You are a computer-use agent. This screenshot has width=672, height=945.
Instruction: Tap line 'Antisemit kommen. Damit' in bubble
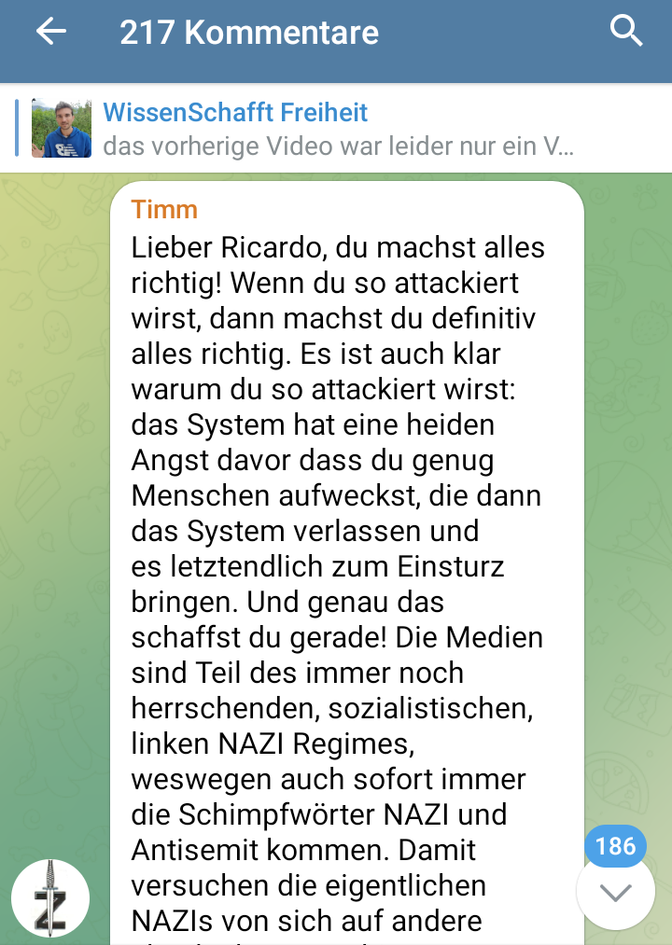pyautogui.click(x=303, y=851)
